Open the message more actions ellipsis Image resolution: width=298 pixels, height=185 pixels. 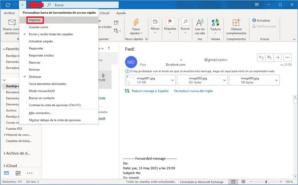point(287,58)
